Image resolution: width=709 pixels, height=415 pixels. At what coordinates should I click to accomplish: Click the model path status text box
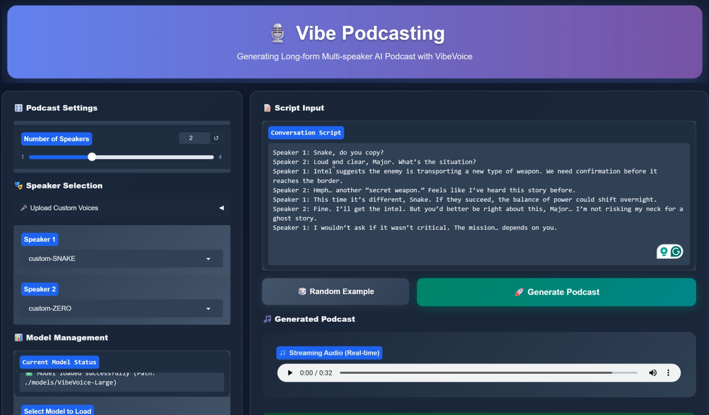pos(122,382)
